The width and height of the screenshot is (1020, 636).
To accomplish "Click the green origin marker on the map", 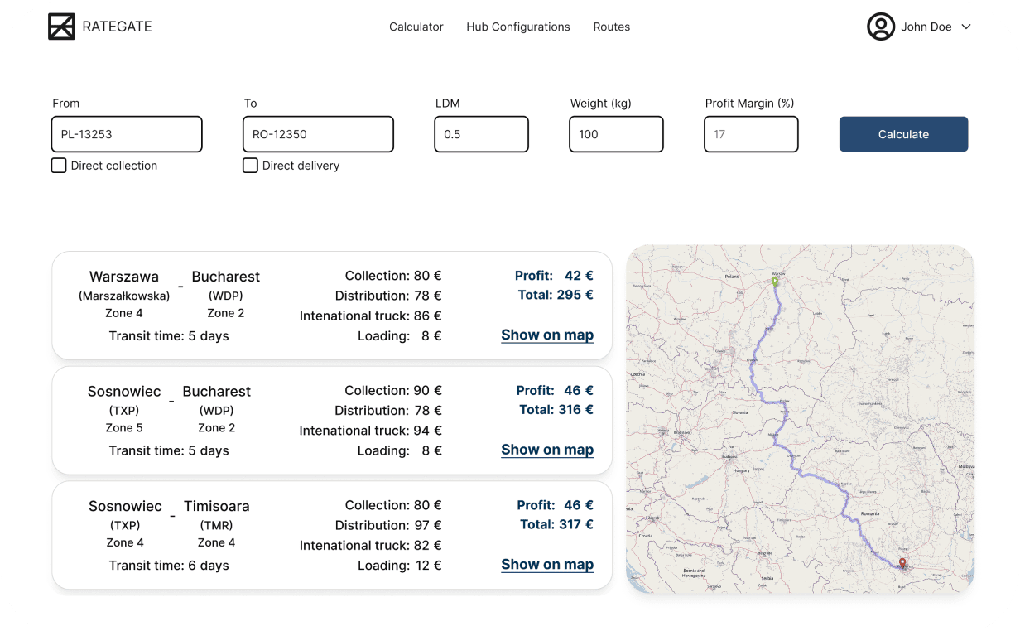I will 775,281.
